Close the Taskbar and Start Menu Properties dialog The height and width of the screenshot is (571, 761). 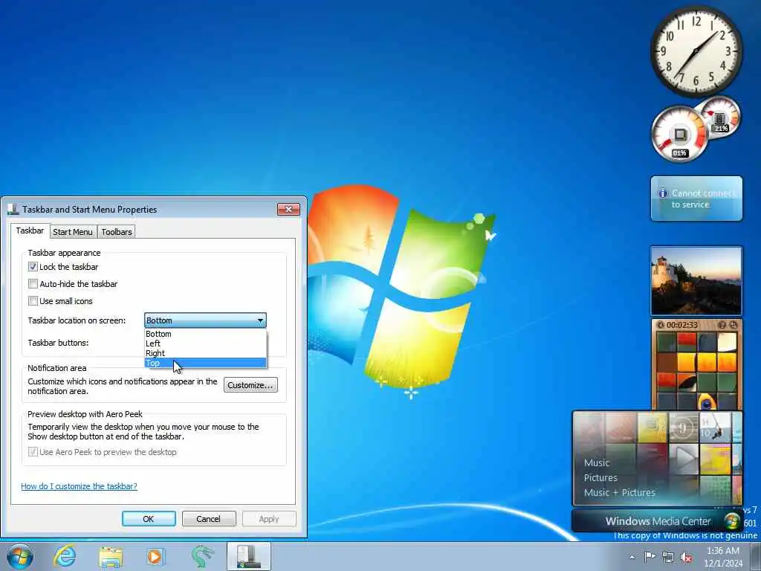click(x=288, y=209)
